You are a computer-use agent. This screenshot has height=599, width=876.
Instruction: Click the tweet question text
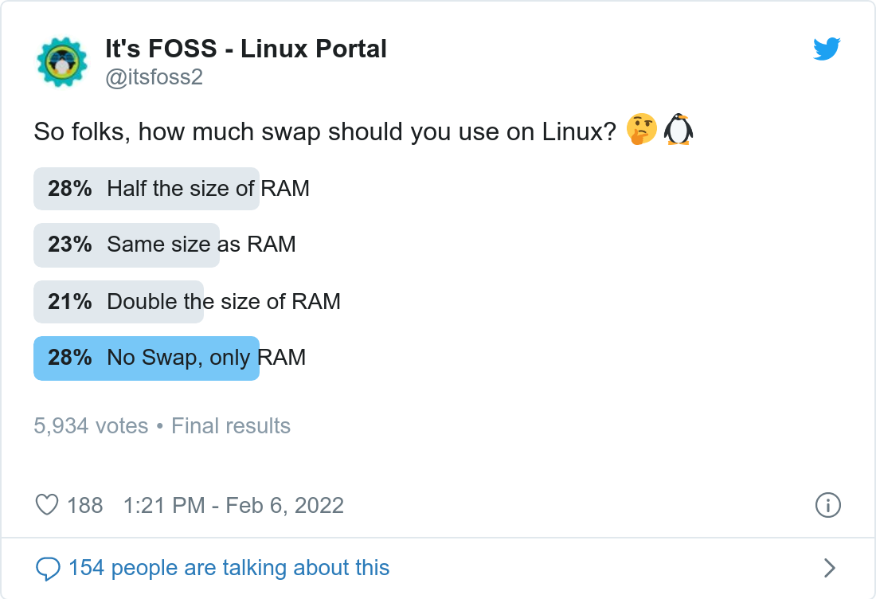pos(325,131)
